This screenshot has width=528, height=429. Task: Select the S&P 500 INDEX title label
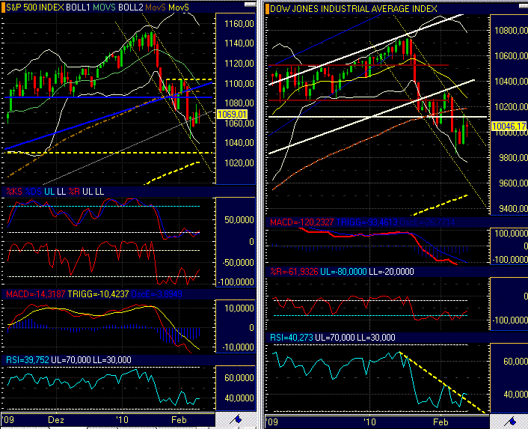click(35, 7)
